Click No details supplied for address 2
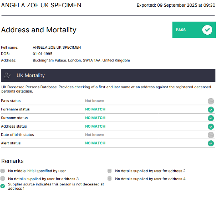The image size is (219, 197). 150,171
